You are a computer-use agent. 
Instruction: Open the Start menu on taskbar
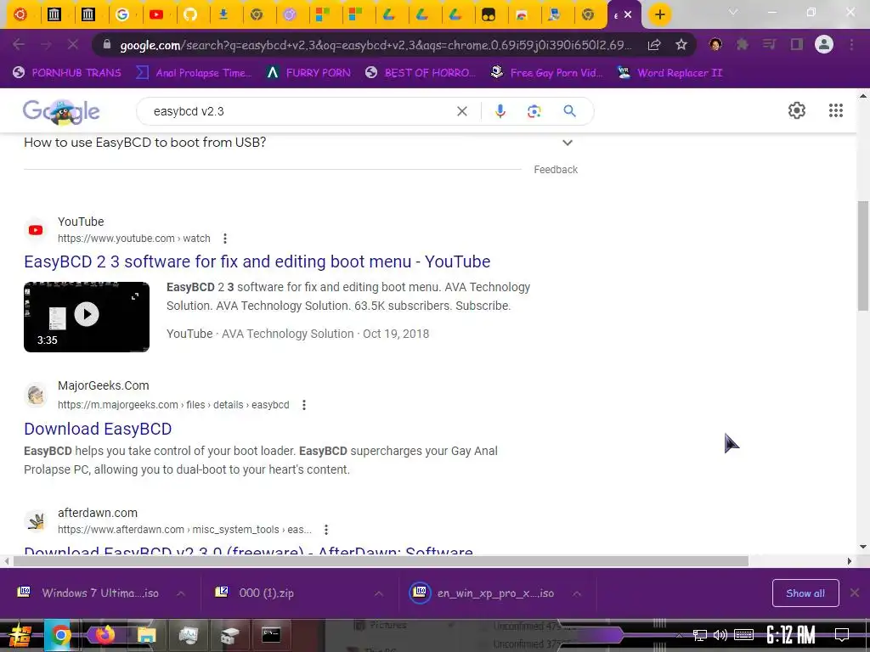tap(20, 635)
